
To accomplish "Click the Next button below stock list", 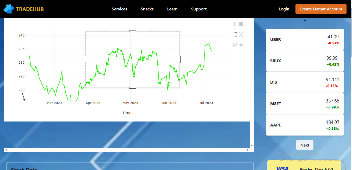I will pos(305,145).
